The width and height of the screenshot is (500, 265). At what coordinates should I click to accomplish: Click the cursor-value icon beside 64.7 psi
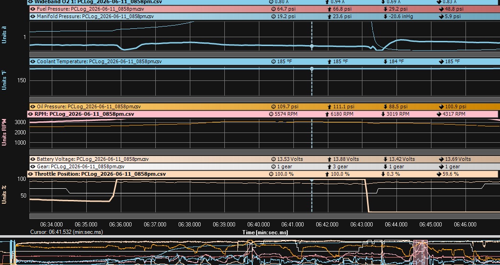[273, 9]
